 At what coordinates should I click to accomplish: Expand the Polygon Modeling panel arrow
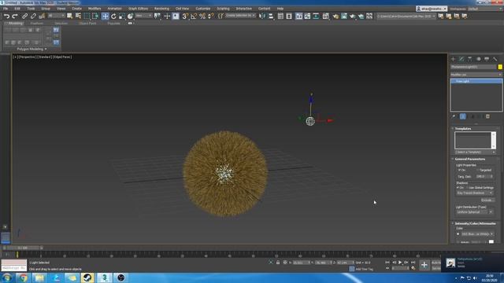(46, 49)
